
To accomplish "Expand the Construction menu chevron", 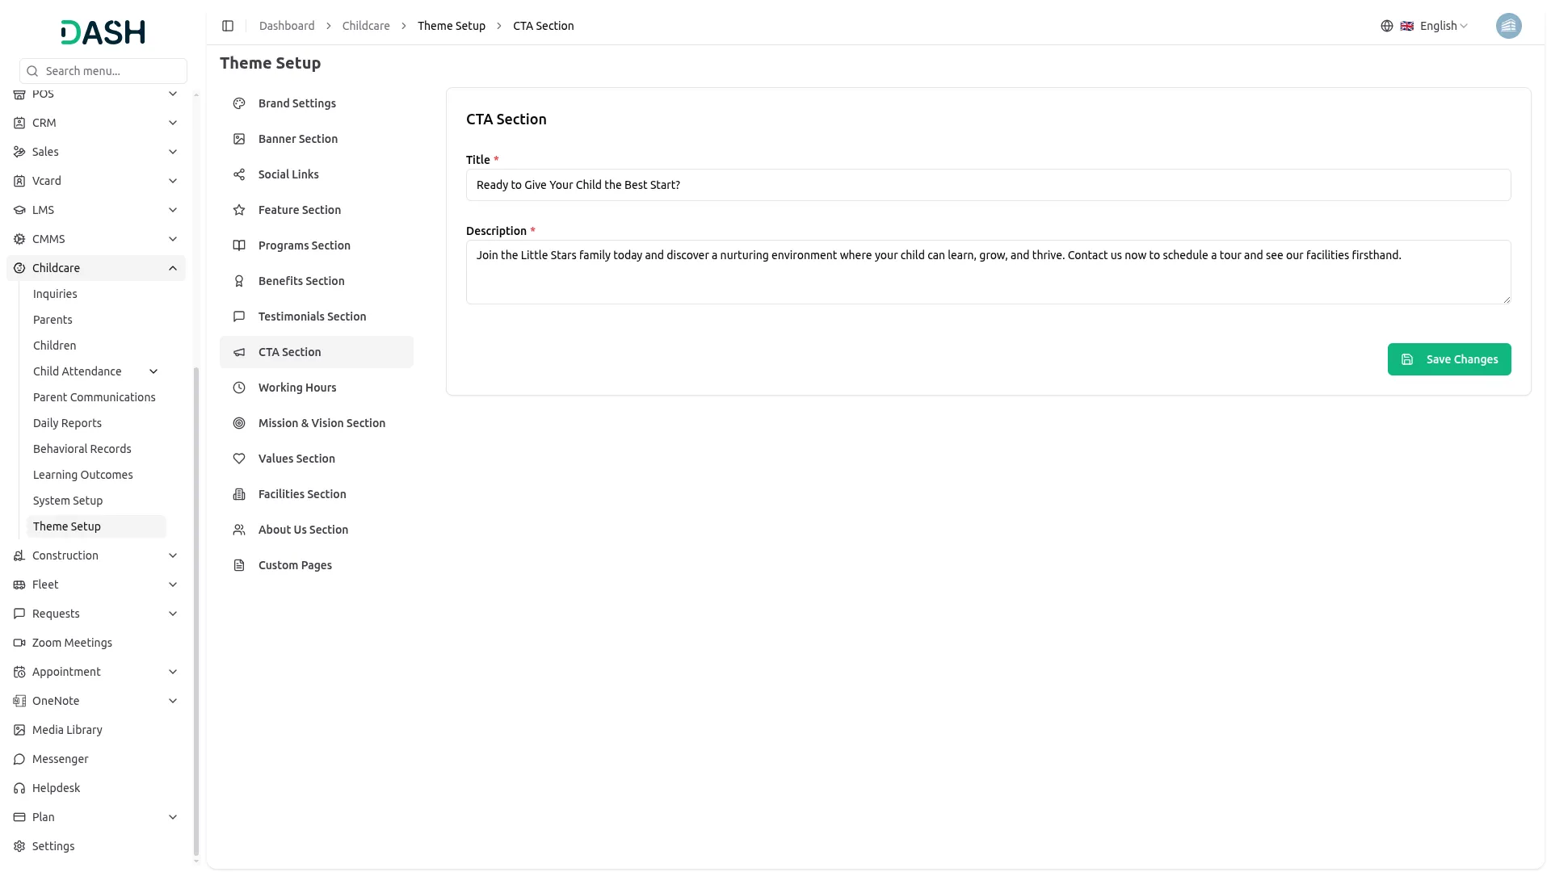I will [173, 555].
